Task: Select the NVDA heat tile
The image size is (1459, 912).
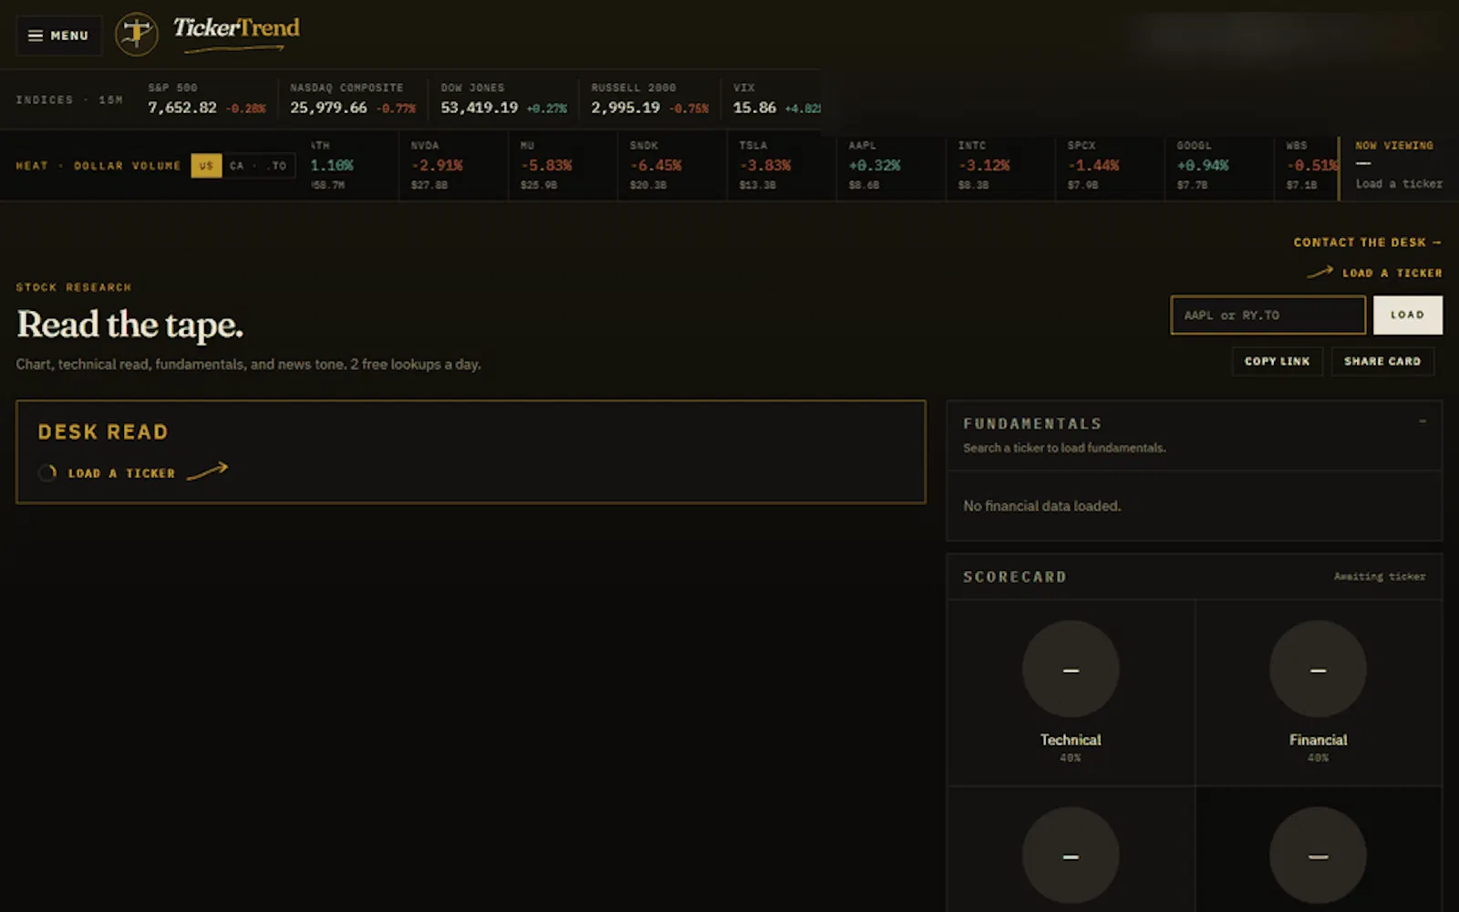Action: 453,166
